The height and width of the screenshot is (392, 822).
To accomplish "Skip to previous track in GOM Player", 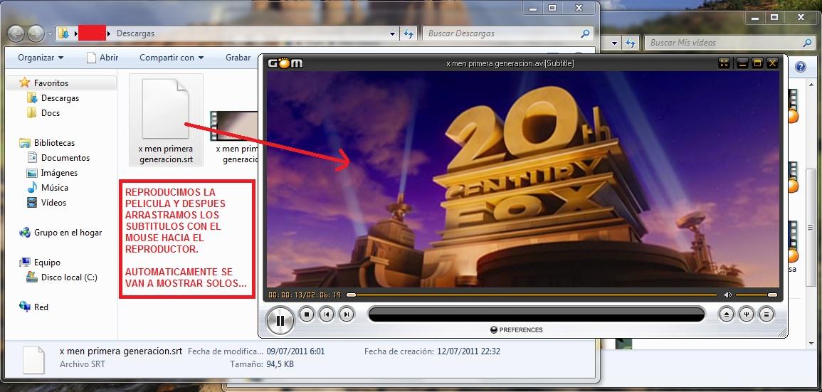I will point(327,314).
